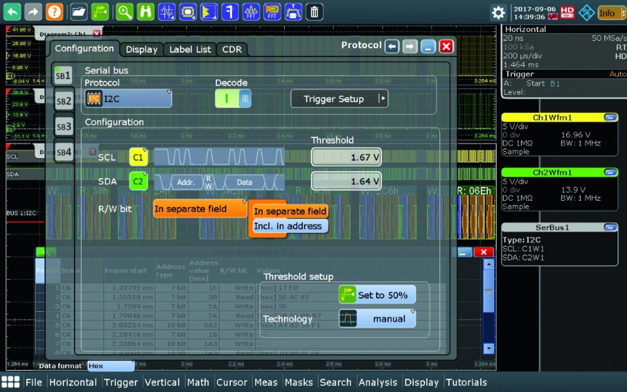Viewport: 627px width, 392px height.
Task: Click the trash delete icon
Action: tap(314, 11)
